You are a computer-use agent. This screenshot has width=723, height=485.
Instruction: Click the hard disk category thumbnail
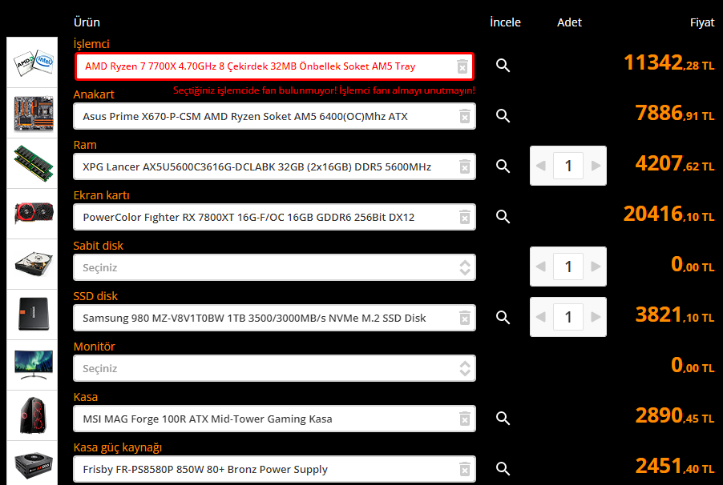tap(32, 264)
